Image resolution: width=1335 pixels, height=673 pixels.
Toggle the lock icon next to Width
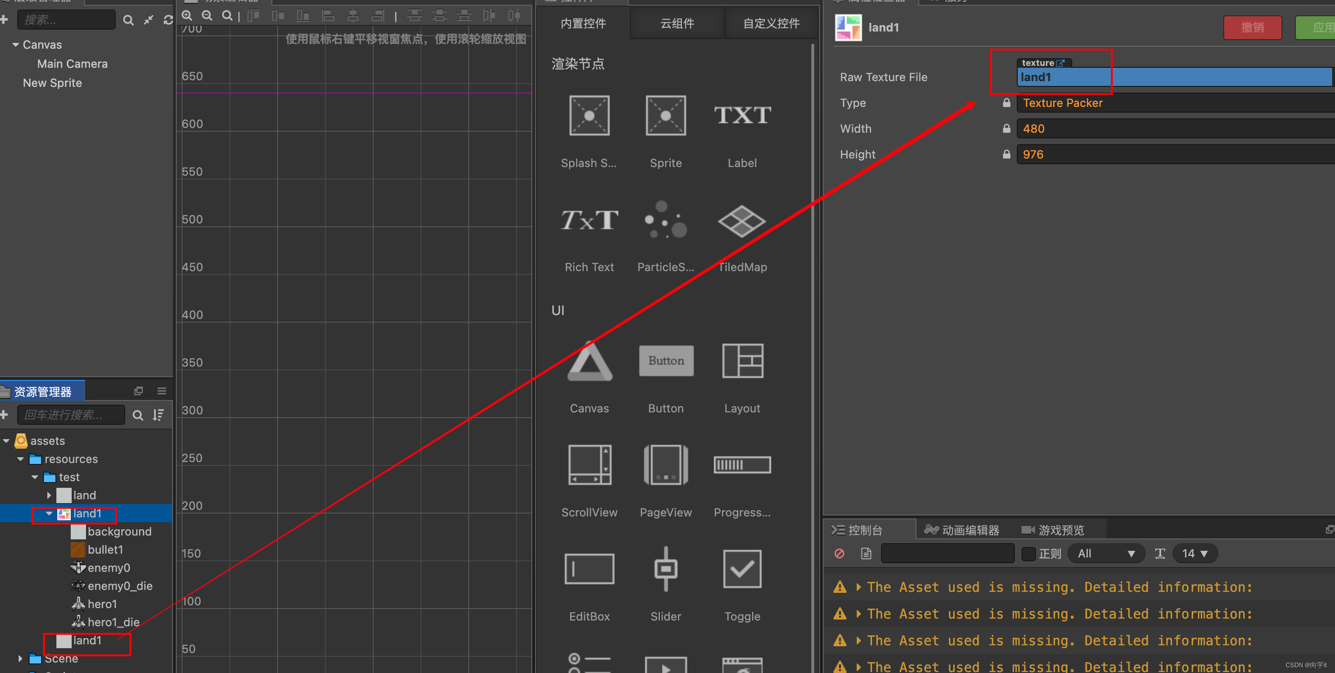point(1006,128)
